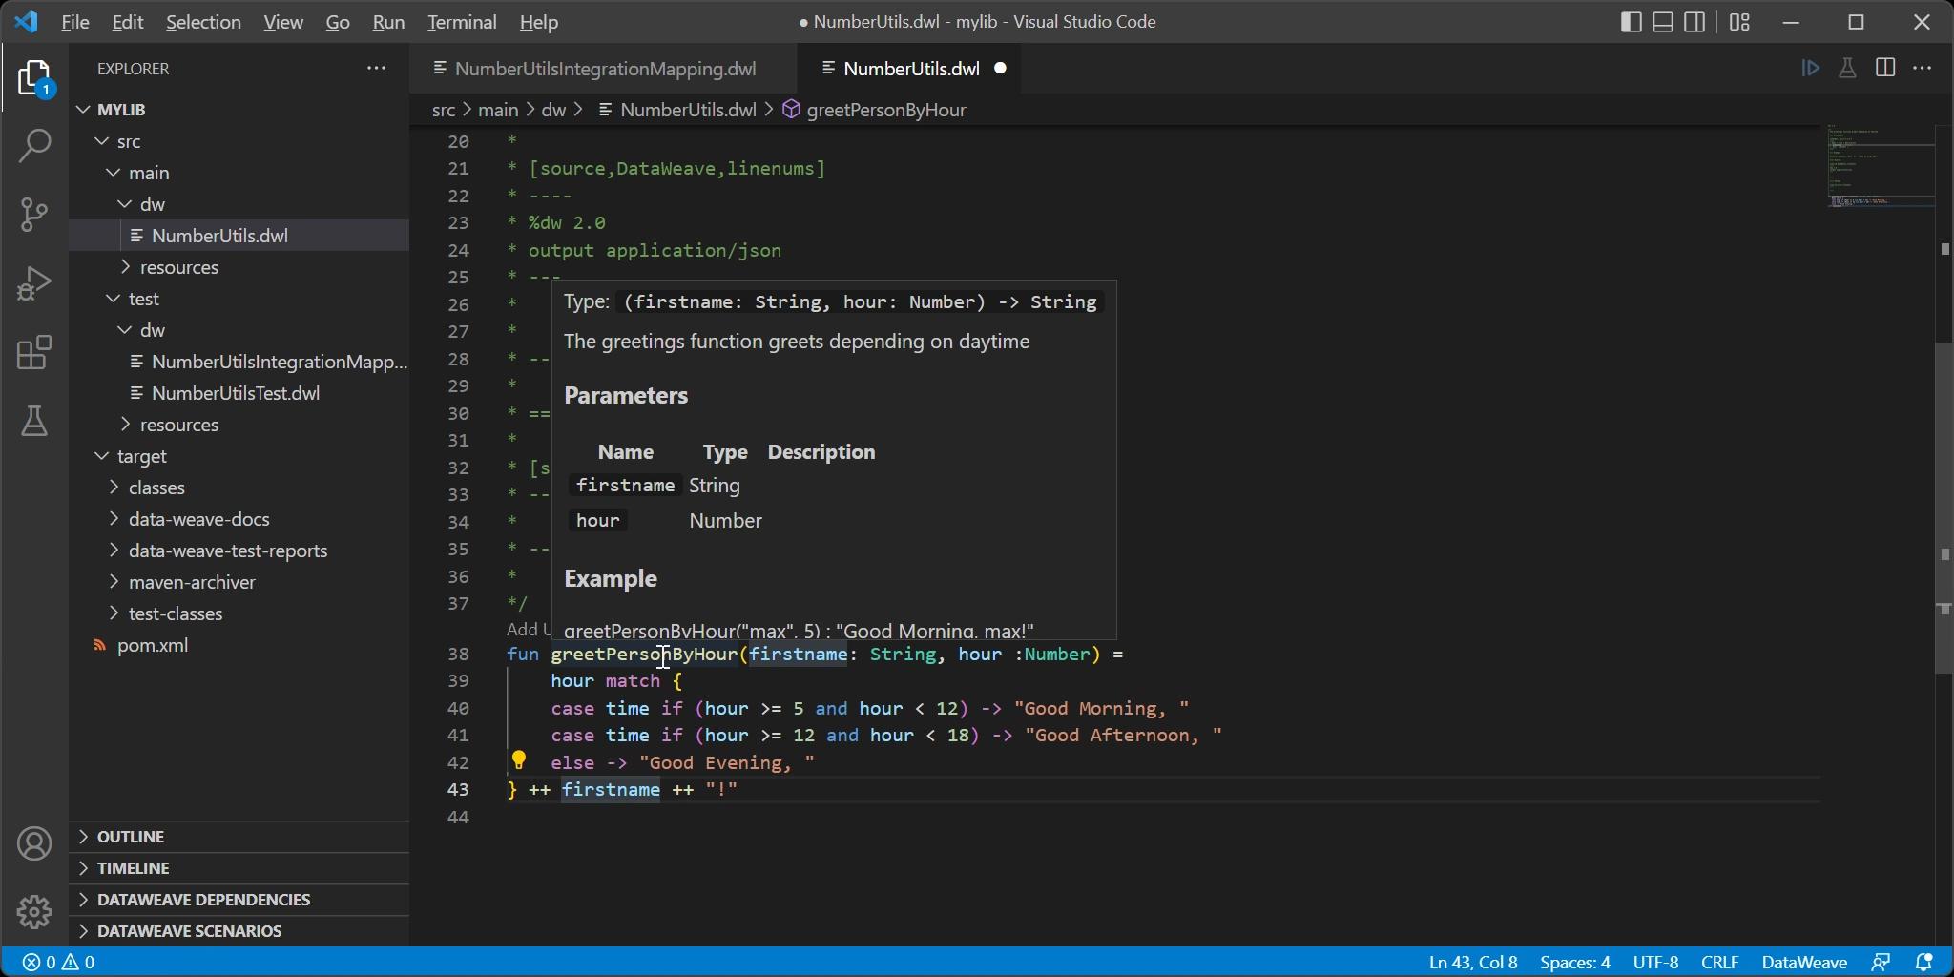
Task: Switch to NumberUtilsIntegrationMapping.dwl tab
Action: pyautogui.click(x=605, y=69)
